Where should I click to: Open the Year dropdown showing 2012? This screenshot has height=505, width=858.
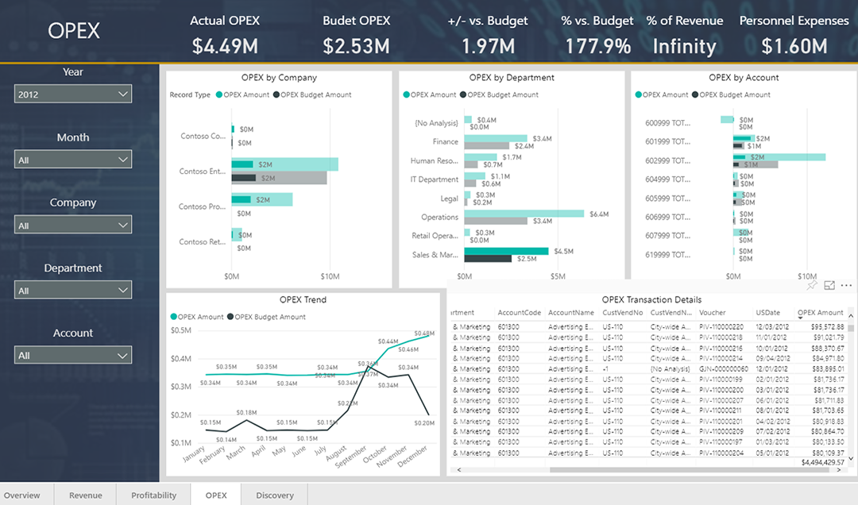(73, 94)
